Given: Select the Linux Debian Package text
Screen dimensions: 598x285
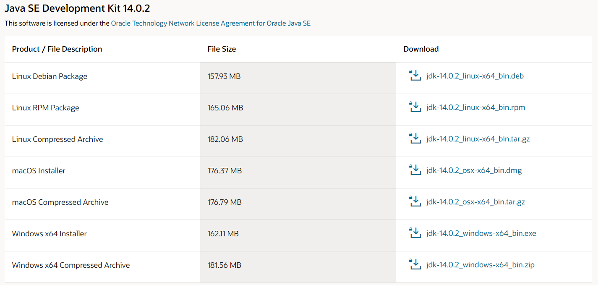Looking at the screenshot, I should tap(50, 76).
